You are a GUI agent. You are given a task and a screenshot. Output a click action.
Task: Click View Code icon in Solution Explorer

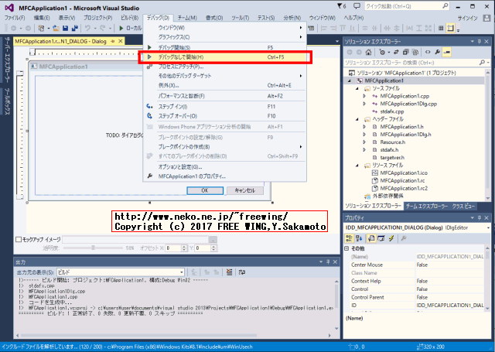tap(428, 52)
